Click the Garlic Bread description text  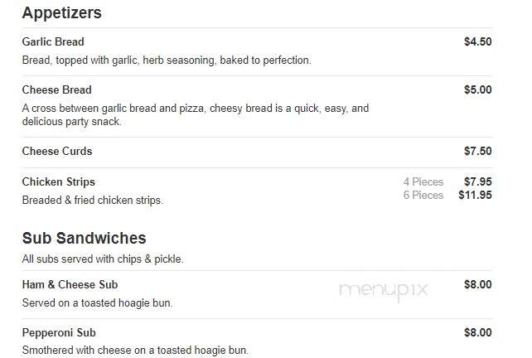coord(167,60)
